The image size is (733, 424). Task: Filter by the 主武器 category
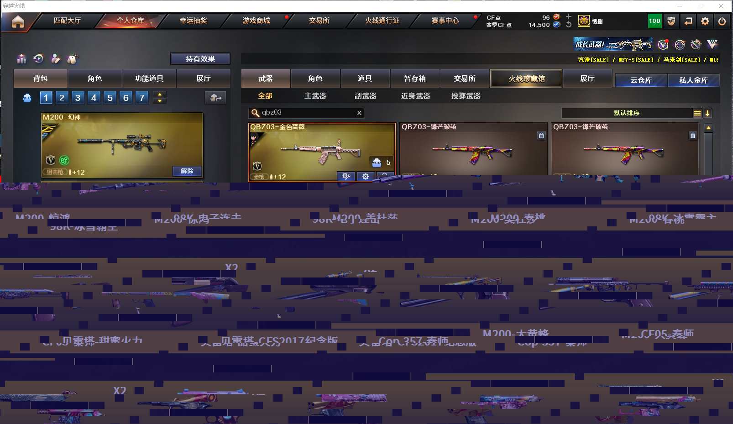tap(315, 96)
